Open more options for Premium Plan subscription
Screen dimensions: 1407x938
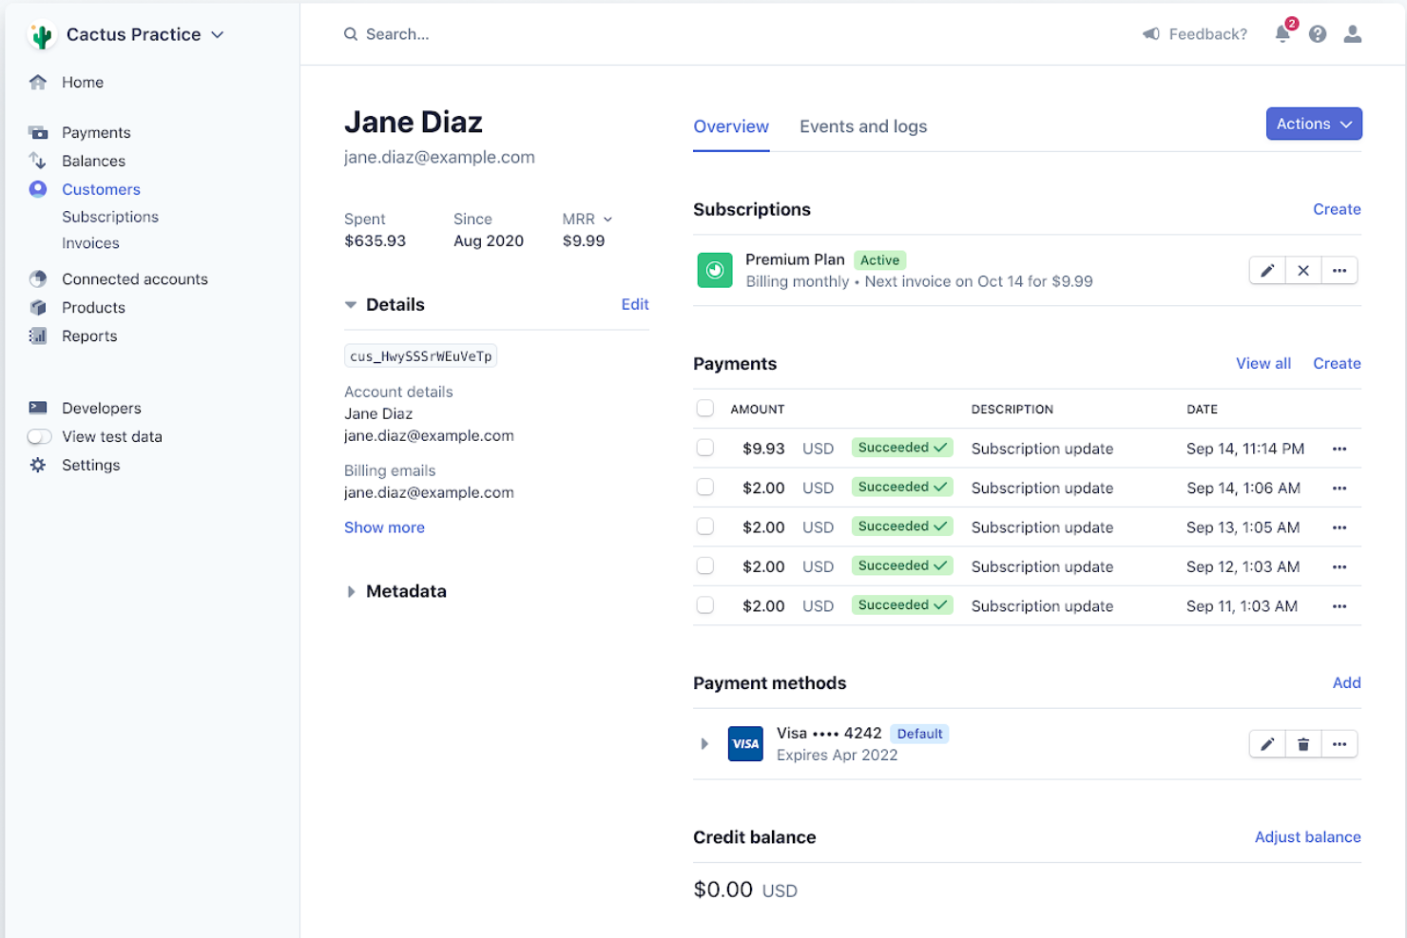[x=1340, y=271]
